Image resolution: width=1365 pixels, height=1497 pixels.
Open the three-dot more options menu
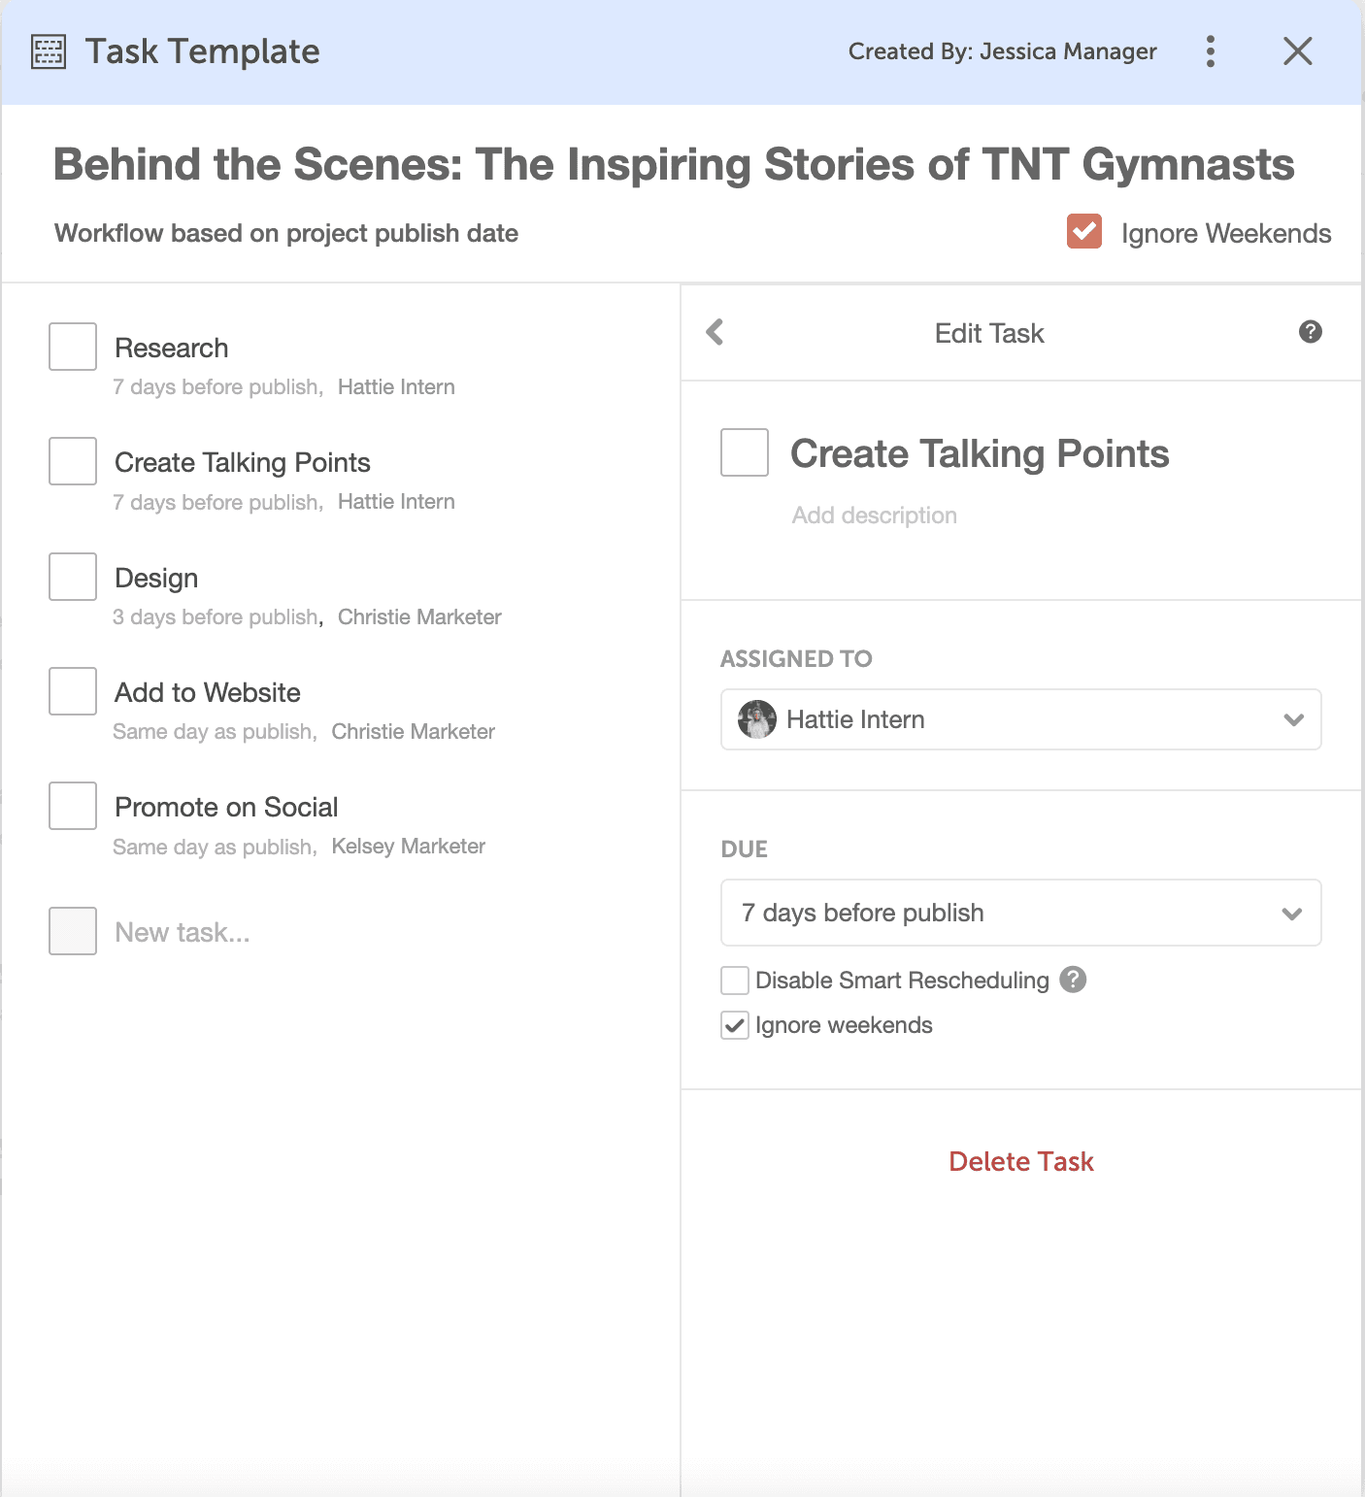1210,51
